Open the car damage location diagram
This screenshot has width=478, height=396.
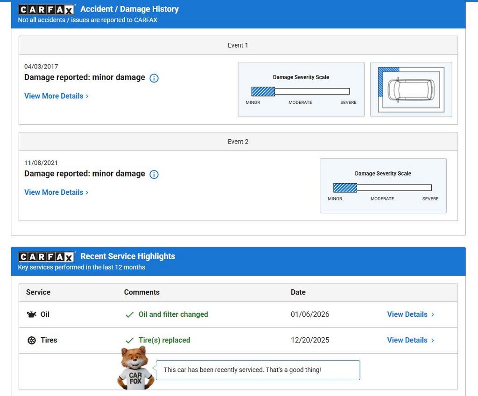[411, 89]
